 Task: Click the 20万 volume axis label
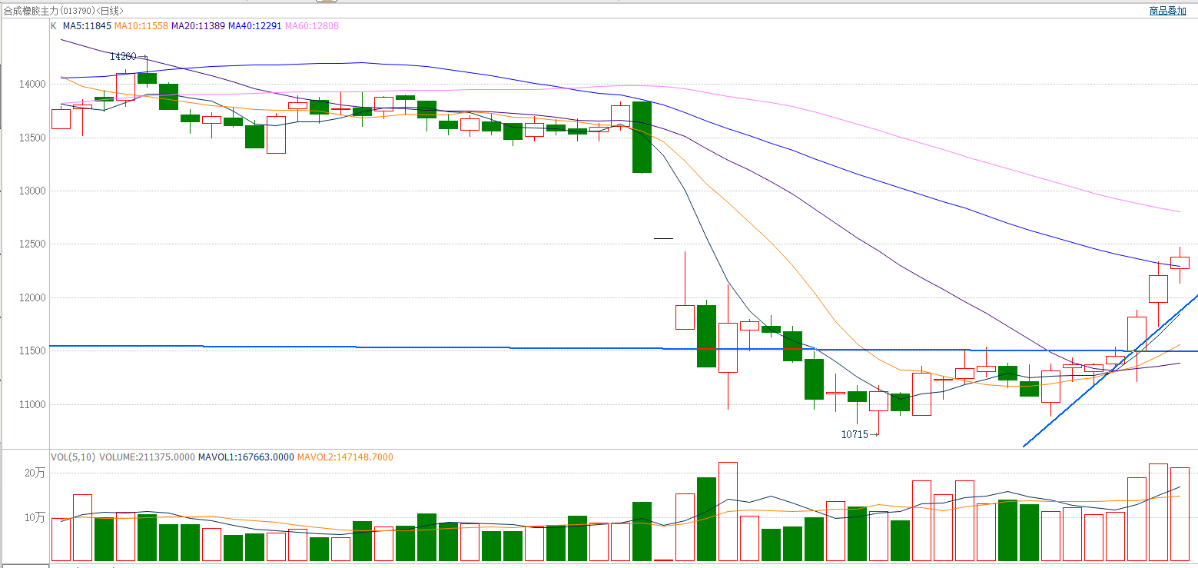tap(36, 473)
